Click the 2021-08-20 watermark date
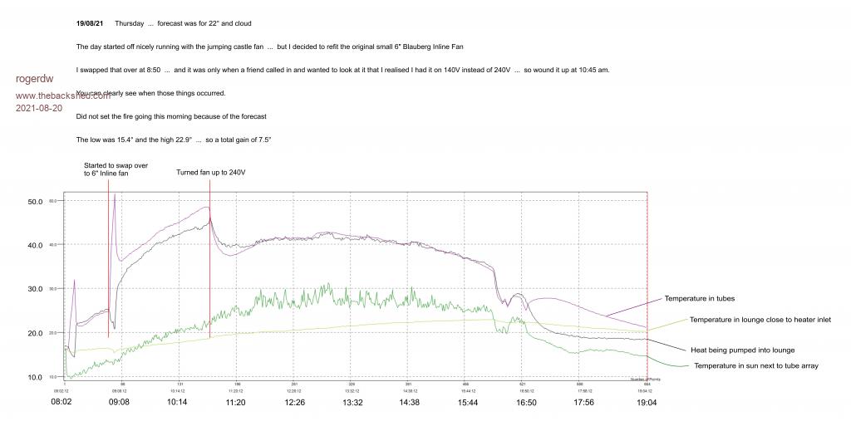 [x=39, y=108]
